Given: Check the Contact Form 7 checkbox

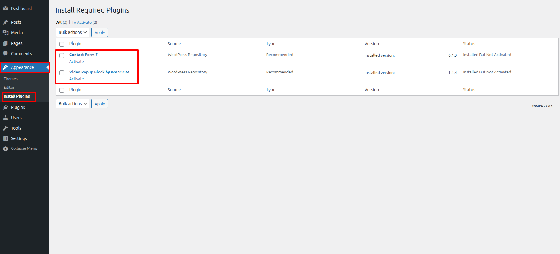Looking at the screenshot, I should tap(62, 55).
